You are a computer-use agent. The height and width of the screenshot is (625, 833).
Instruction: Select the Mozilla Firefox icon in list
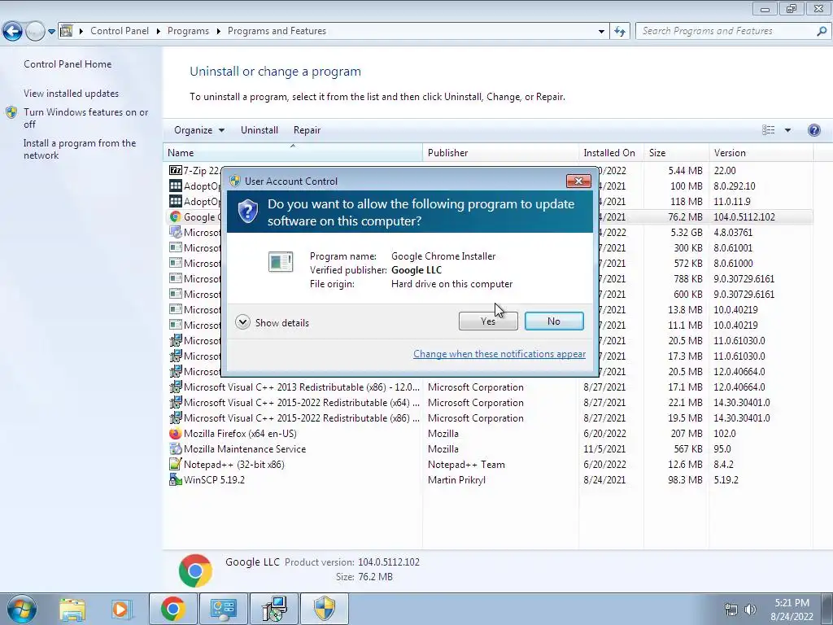coord(176,433)
